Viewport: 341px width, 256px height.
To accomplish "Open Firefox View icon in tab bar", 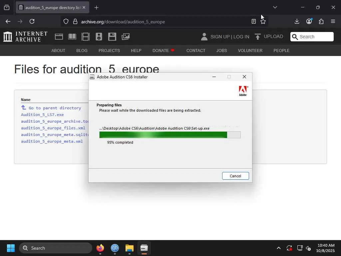I will pyautogui.click(x=7, y=8).
